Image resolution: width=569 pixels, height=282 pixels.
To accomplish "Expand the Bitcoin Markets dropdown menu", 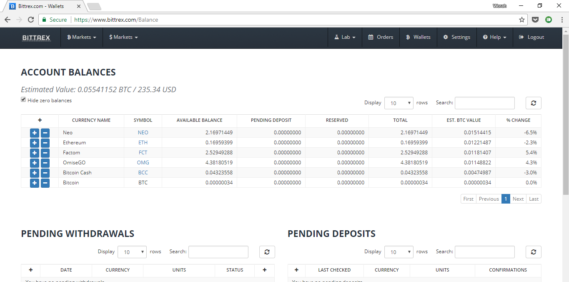I will 82,37.
